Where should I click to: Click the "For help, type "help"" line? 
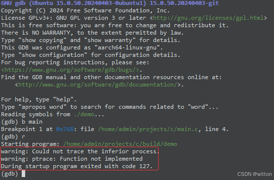(x=39, y=99)
